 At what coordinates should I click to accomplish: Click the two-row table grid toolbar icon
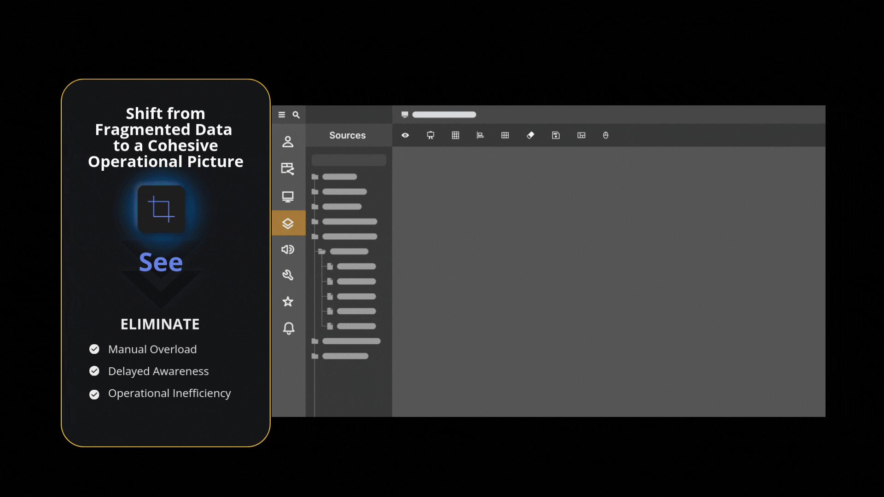505,135
